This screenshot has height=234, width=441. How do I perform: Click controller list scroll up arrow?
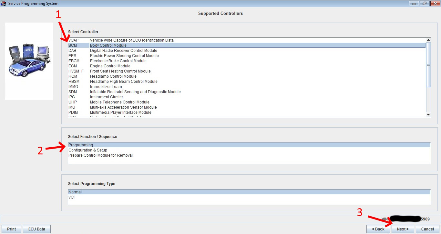pyautogui.click(x=428, y=40)
